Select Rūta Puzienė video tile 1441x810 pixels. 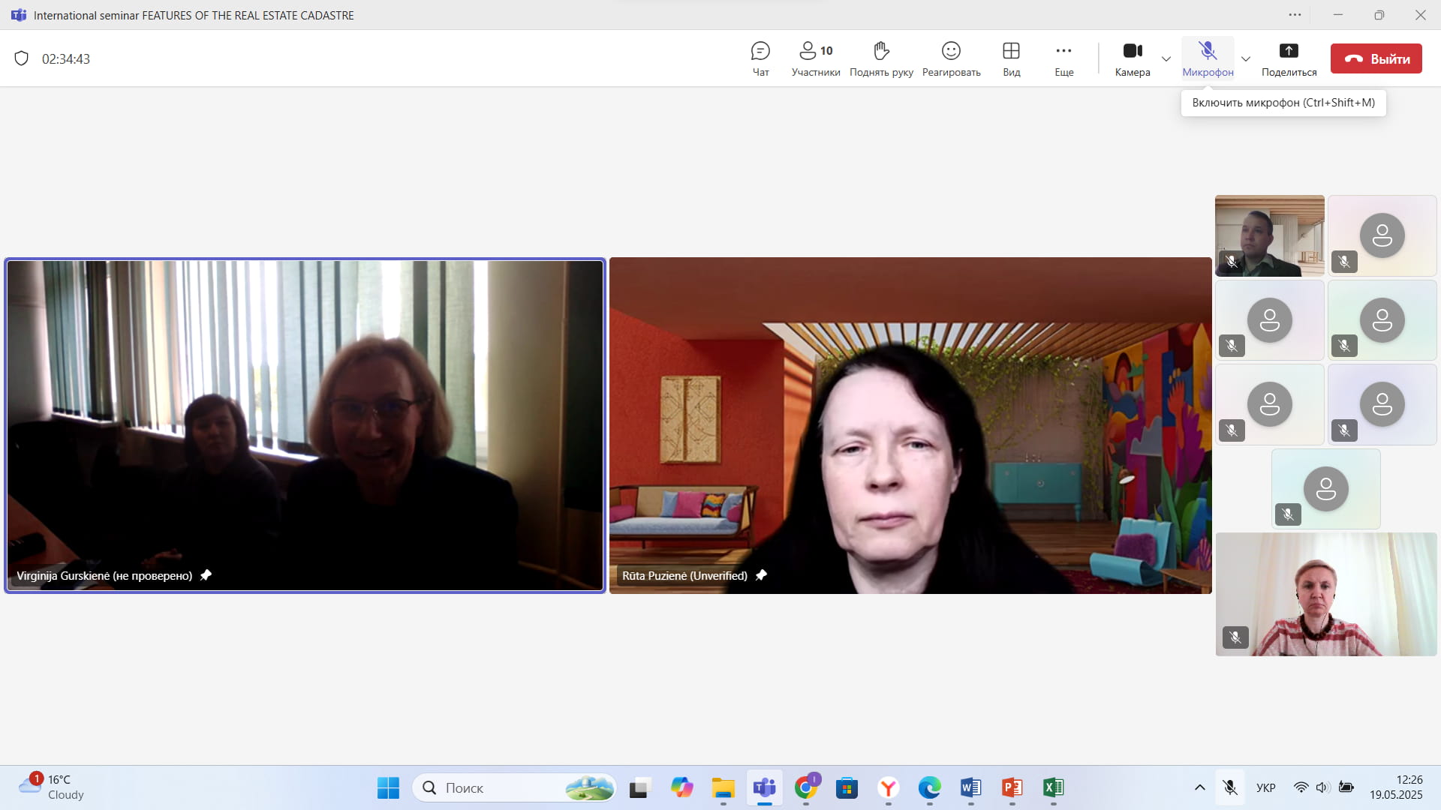tap(910, 425)
